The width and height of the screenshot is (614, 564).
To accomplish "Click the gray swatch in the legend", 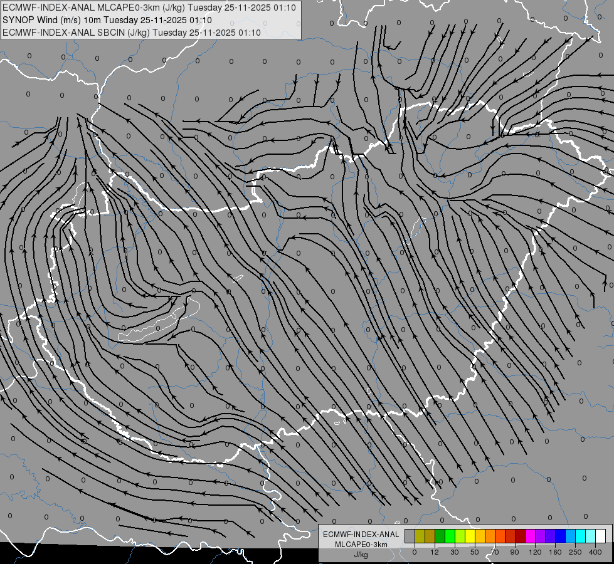I will click(x=410, y=536).
